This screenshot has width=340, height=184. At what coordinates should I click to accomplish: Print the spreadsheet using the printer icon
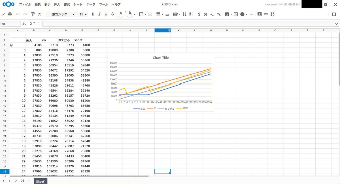[x=10, y=14]
